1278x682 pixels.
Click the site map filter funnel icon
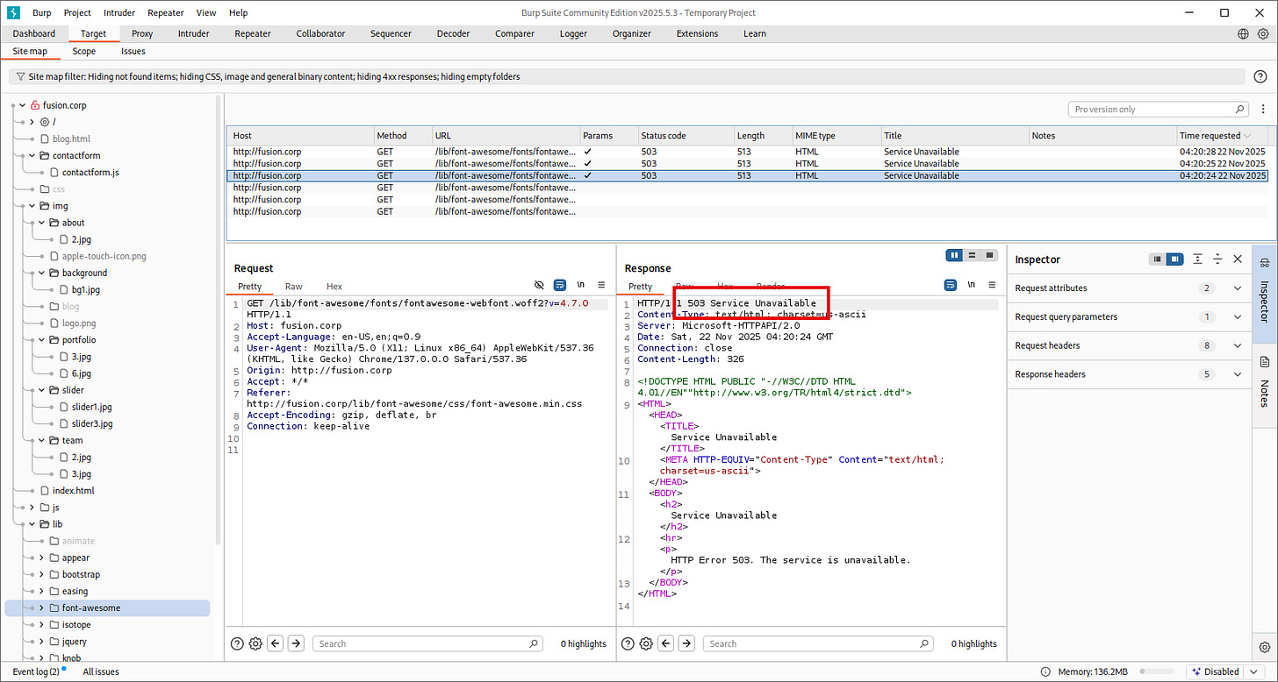click(x=18, y=77)
